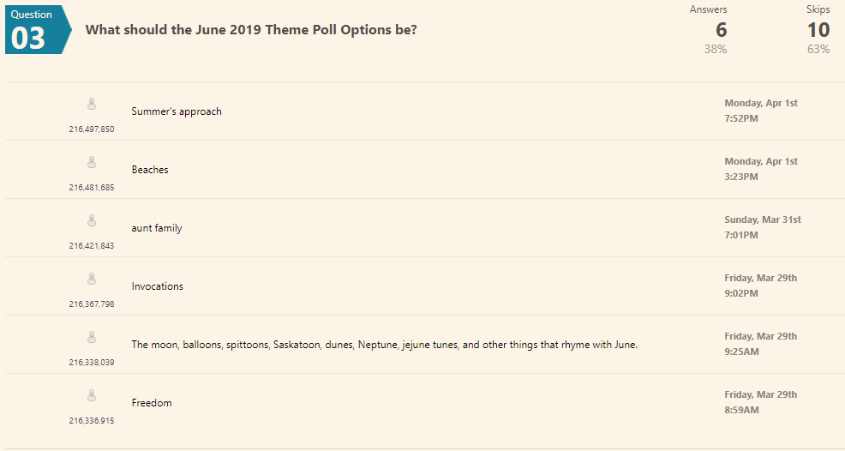
Task: Click the "aunt family" response
Action: coord(157,228)
